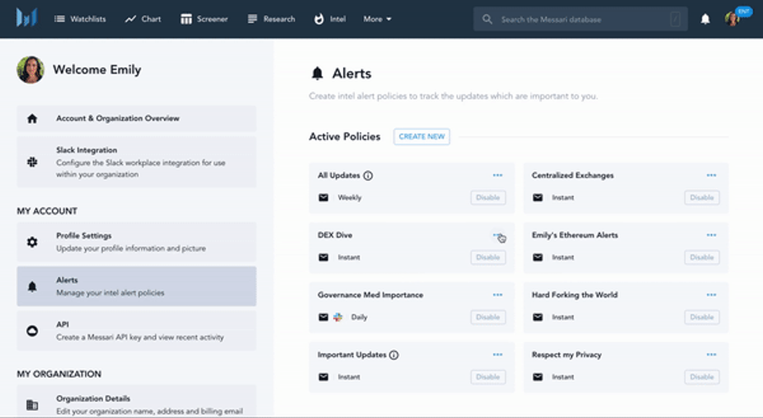Open options menu for Hard Forking the World
763x418 pixels.
[x=711, y=295]
